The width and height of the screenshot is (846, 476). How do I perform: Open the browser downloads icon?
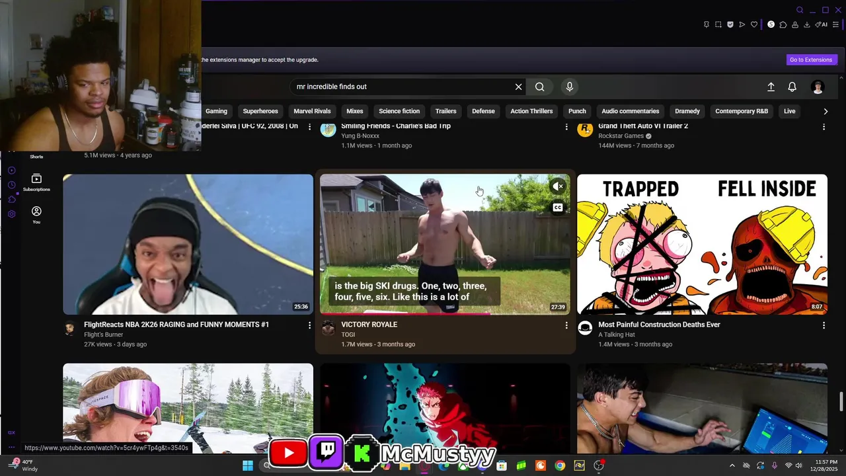pos(807,24)
